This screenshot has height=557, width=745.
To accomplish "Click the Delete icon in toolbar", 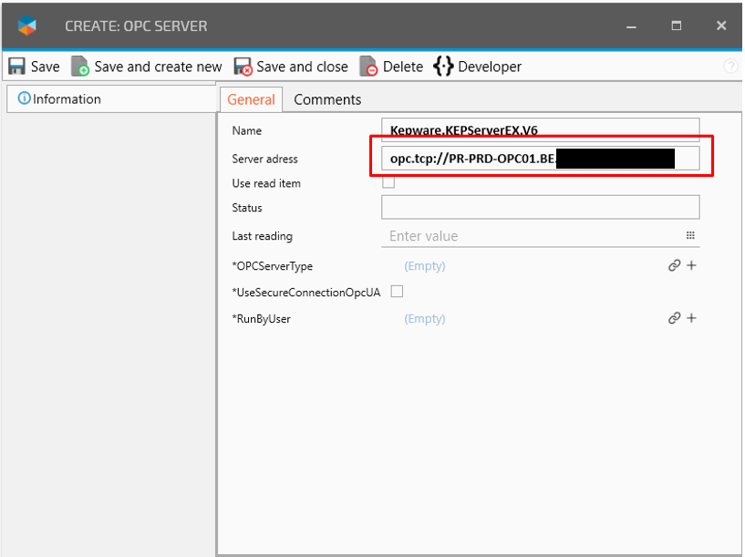I will click(368, 67).
